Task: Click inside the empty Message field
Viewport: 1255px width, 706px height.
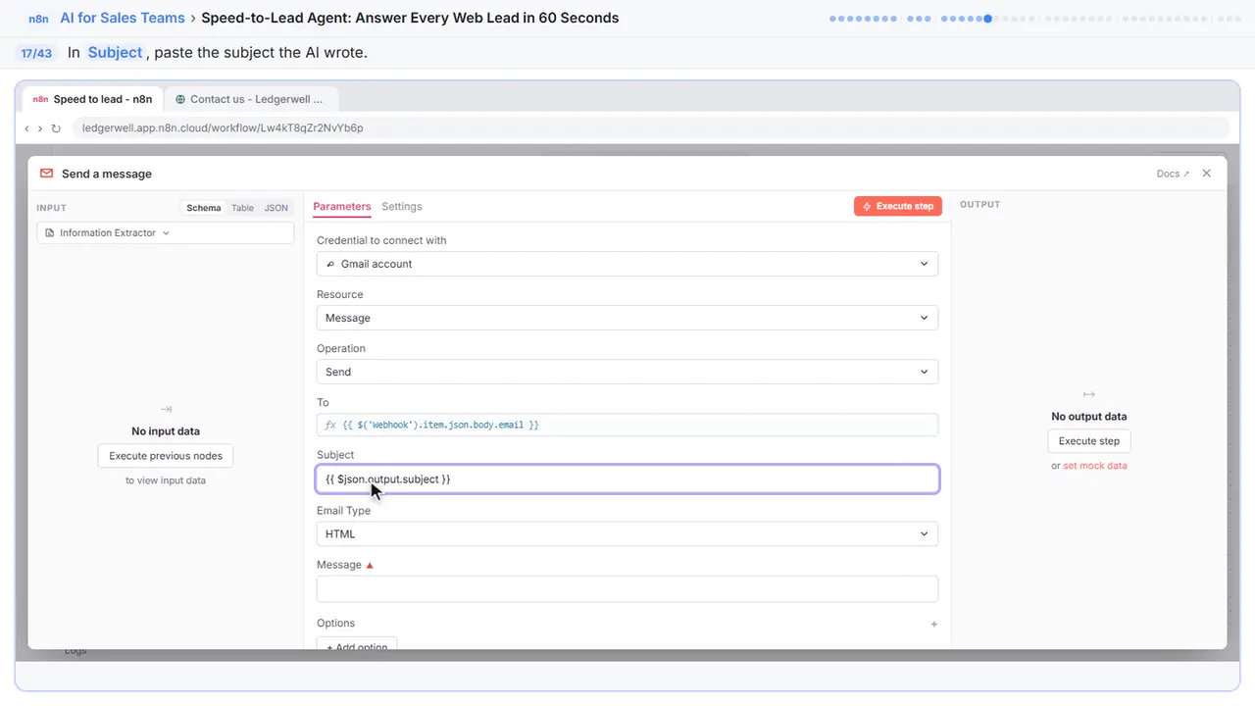Action: pos(627,588)
